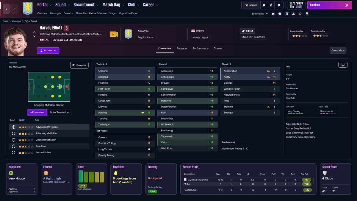Open the Aston Villa crest in the top bar

click(x=28, y=8)
